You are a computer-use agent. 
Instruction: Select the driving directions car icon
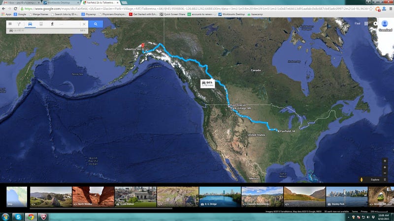[30, 24]
